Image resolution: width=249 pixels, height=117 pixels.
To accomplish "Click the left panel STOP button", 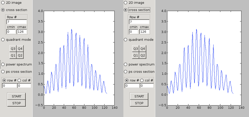I will click(16, 103).
